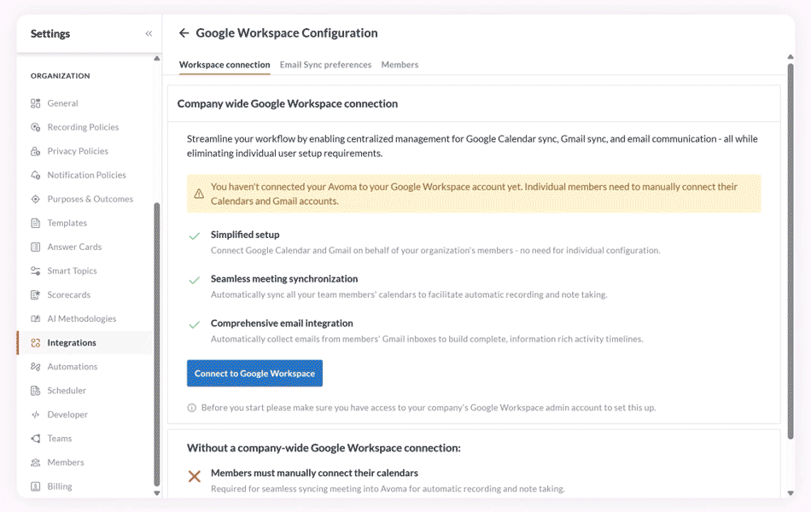Screen dimensions: 811x512
Task: Click the Billing icon
Action: click(35, 486)
